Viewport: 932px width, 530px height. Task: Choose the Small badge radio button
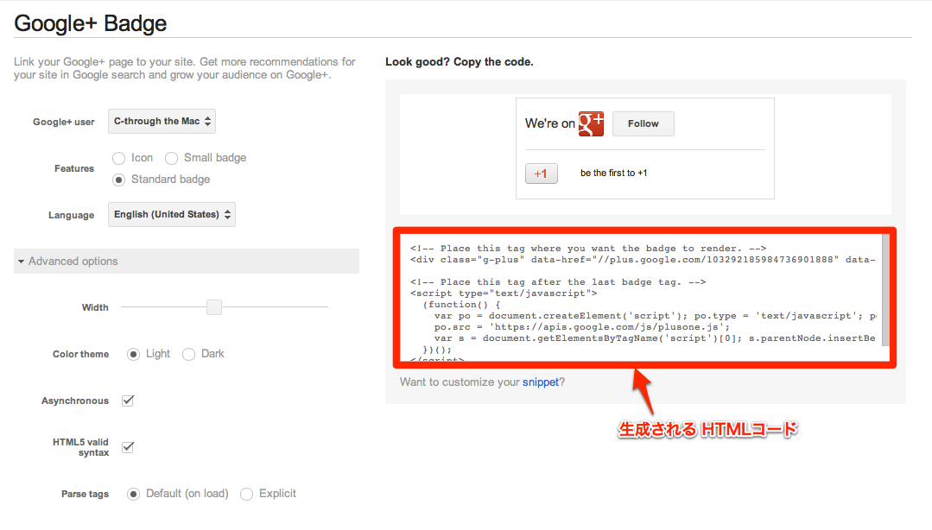pos(171,158)
